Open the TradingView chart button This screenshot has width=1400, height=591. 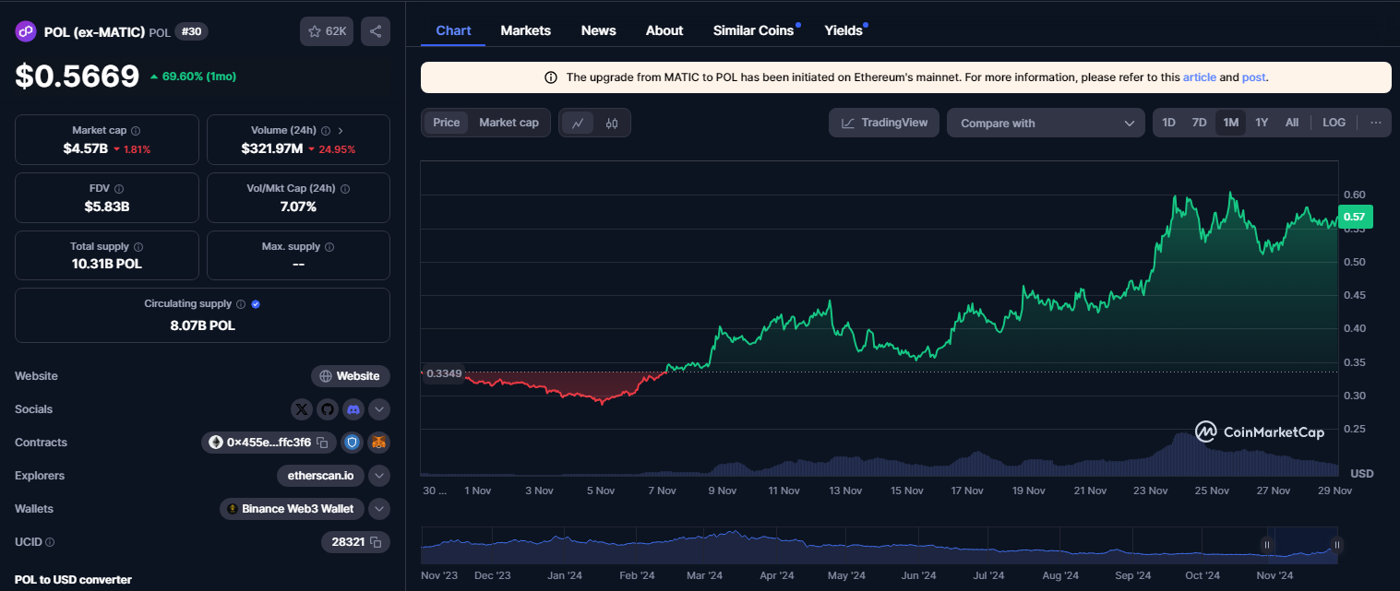(884, 123)
